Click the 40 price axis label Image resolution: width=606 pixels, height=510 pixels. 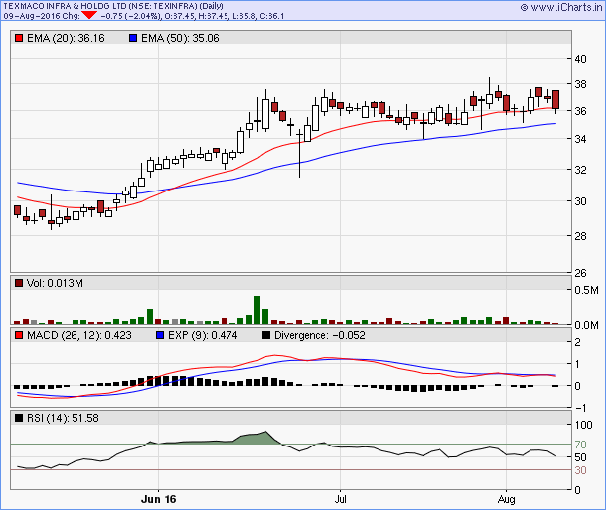click(580, 59)
